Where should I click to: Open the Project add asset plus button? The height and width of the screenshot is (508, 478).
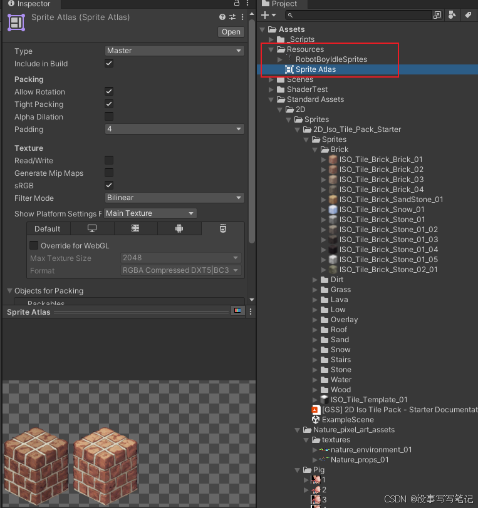point(265,15)
